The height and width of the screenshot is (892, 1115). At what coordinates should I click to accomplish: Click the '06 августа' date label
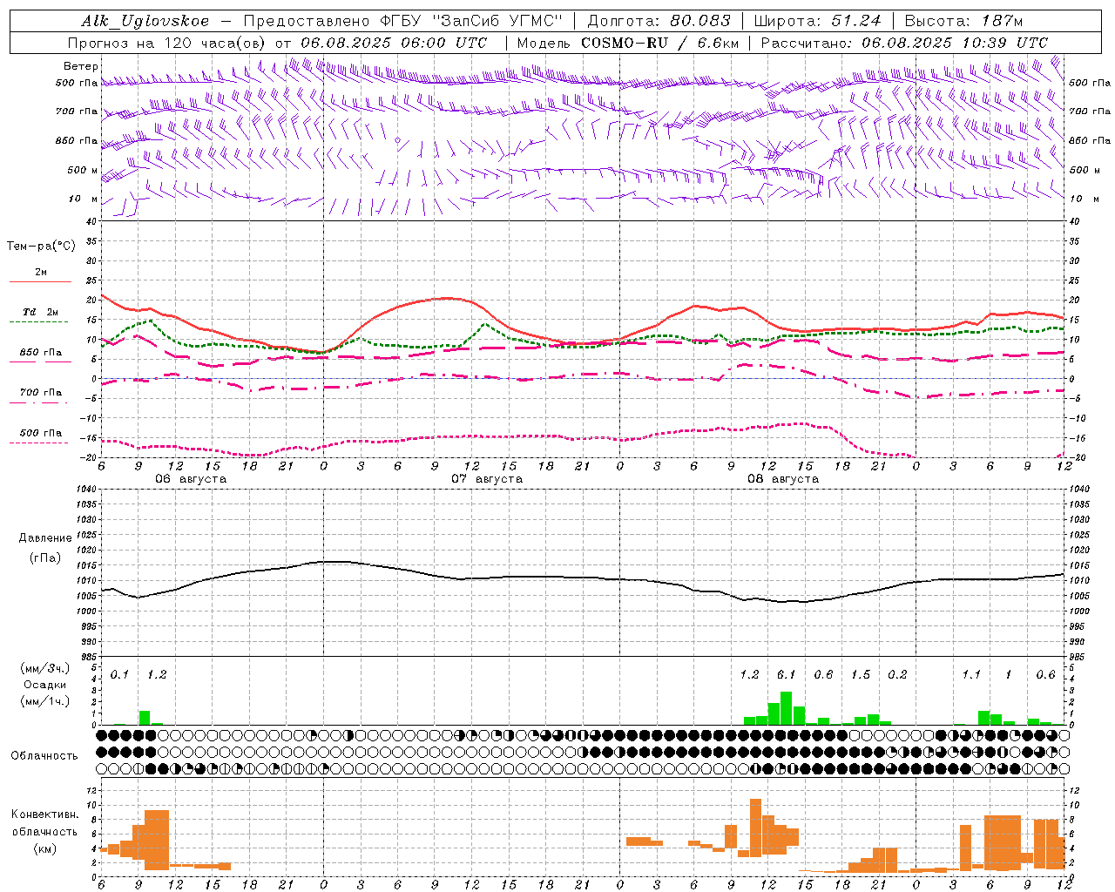191,479
